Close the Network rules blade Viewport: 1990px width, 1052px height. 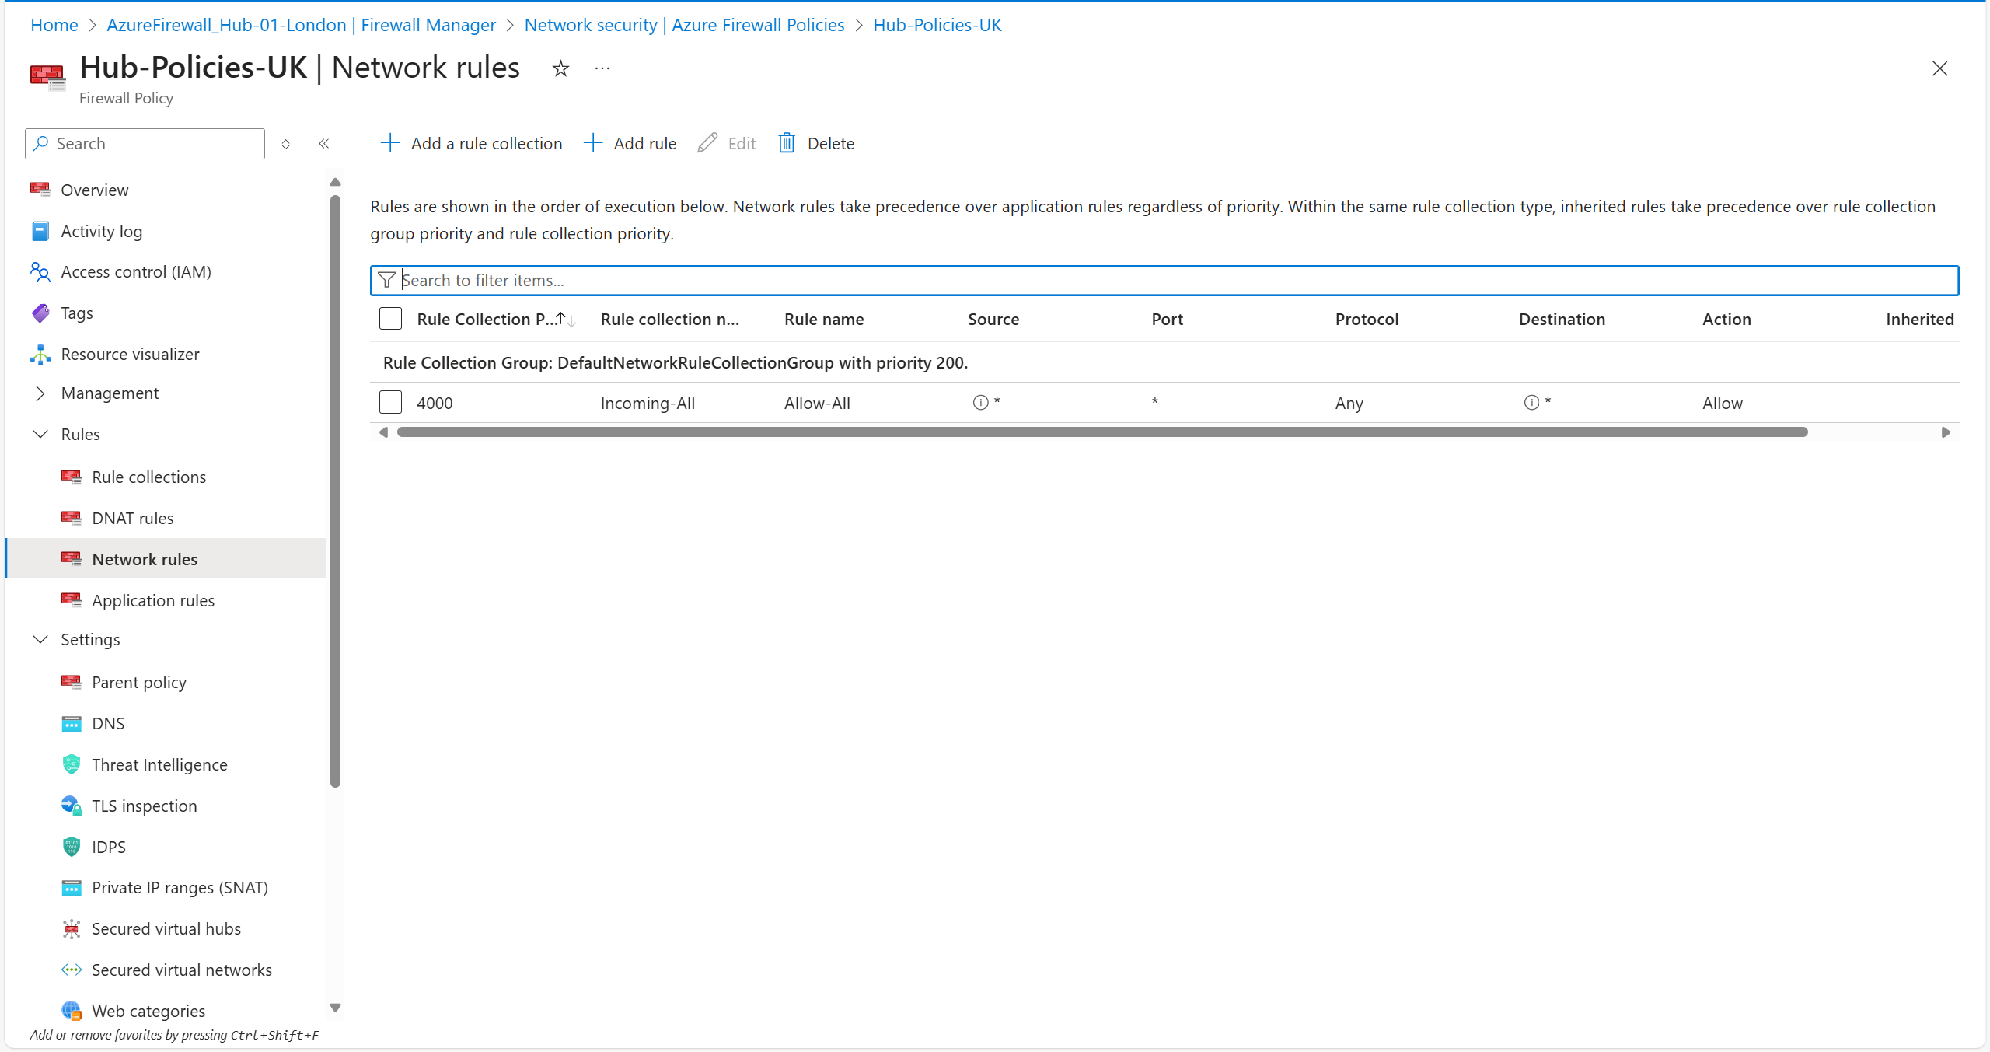(1939, 68)
